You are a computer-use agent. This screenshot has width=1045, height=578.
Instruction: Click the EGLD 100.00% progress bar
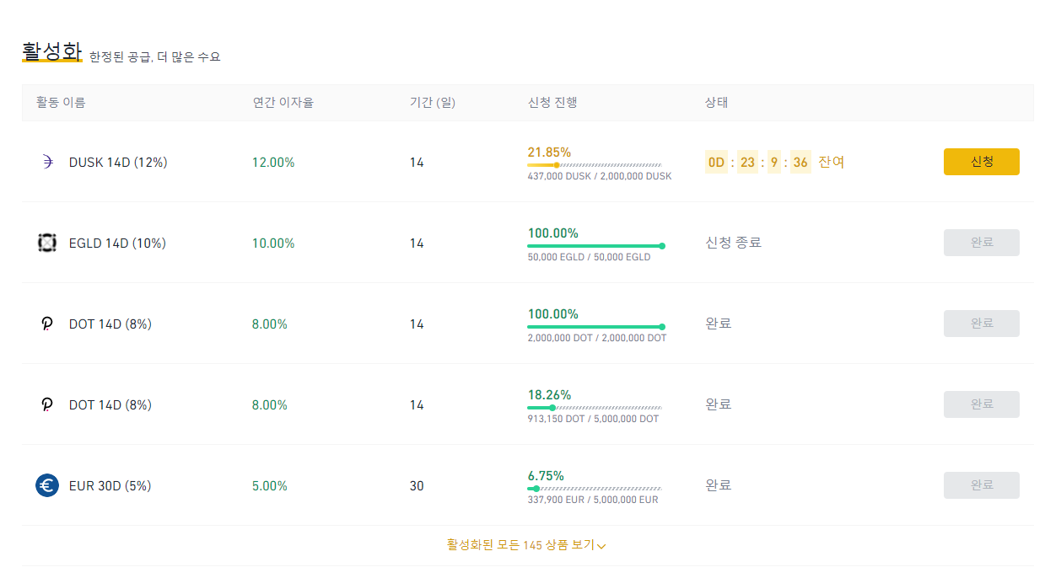point(596,246)
